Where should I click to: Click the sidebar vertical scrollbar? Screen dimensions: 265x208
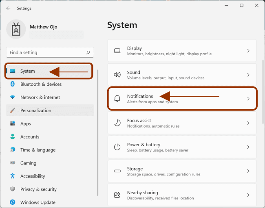tap(98, 133)
